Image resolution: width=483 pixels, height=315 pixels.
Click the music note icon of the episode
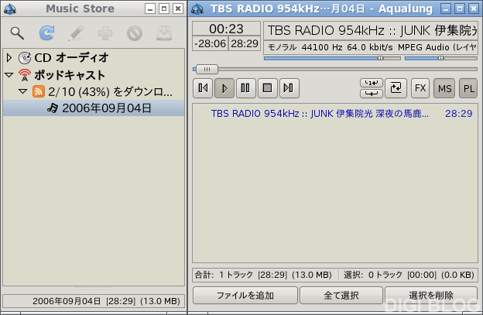point(53,108)
